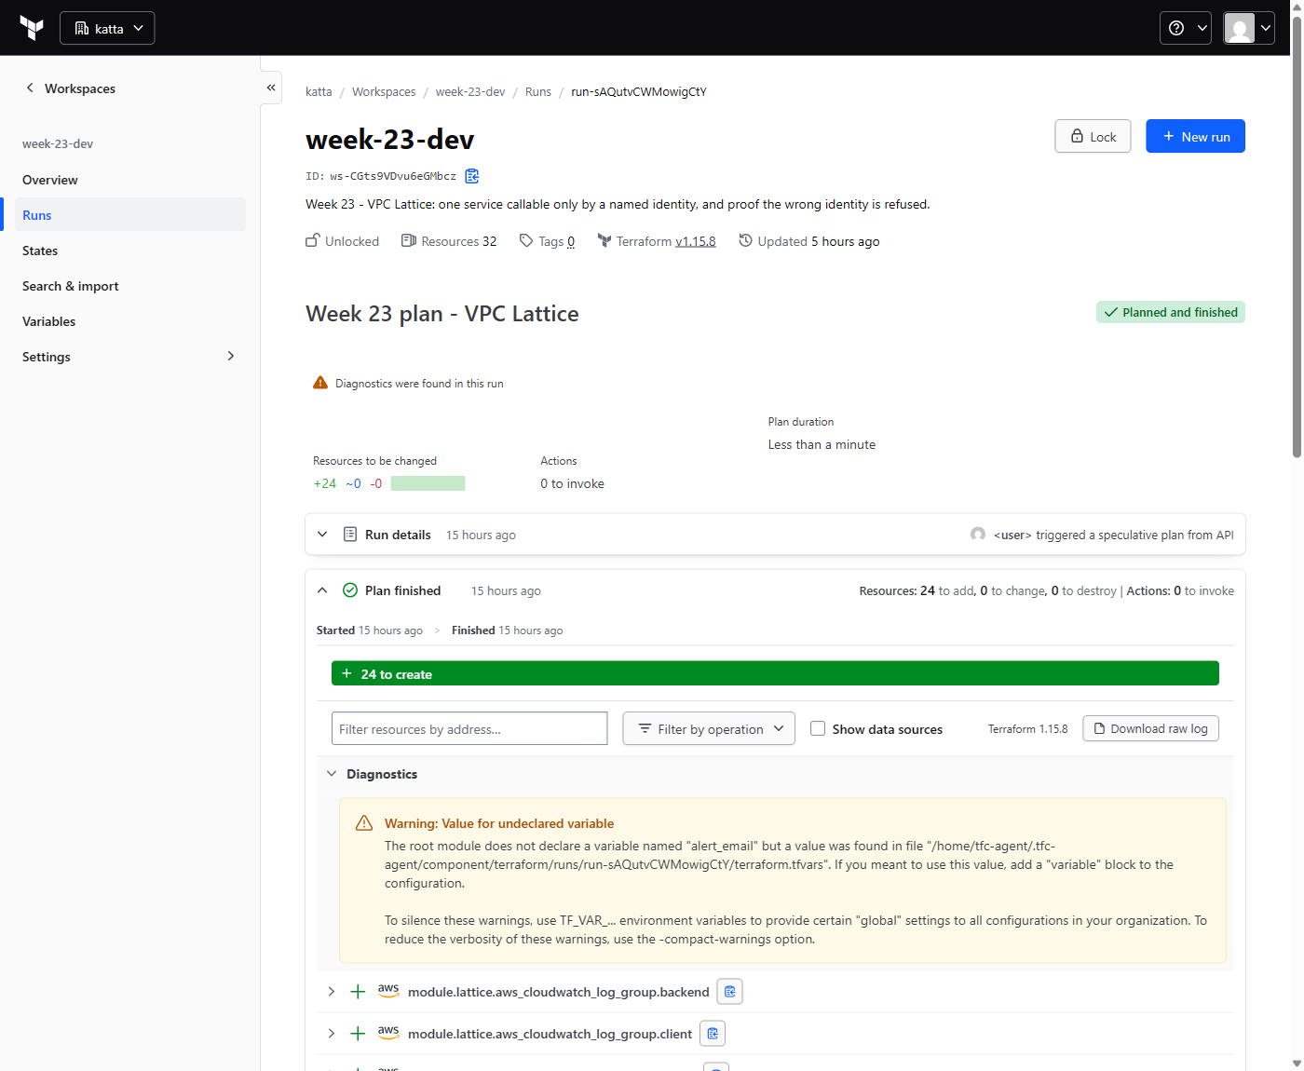Copy the workspace ID to clipboard
The image size is (1304, 1071).
click(x=472, y=176)
